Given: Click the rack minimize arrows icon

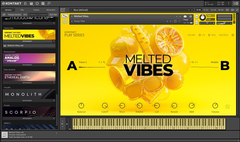Looking at the screenshot, I should (237, 10).
